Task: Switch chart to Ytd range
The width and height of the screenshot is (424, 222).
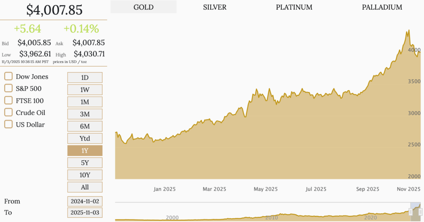Action: (85, 138)
